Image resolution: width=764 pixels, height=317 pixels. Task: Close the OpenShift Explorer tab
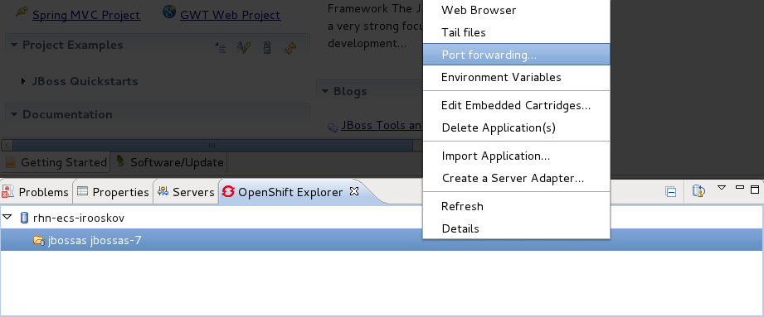[354, 191]
